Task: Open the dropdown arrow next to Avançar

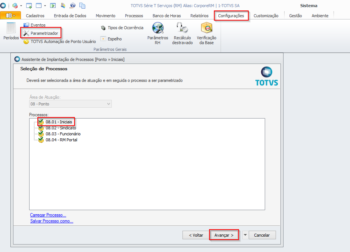Action: 245,235
